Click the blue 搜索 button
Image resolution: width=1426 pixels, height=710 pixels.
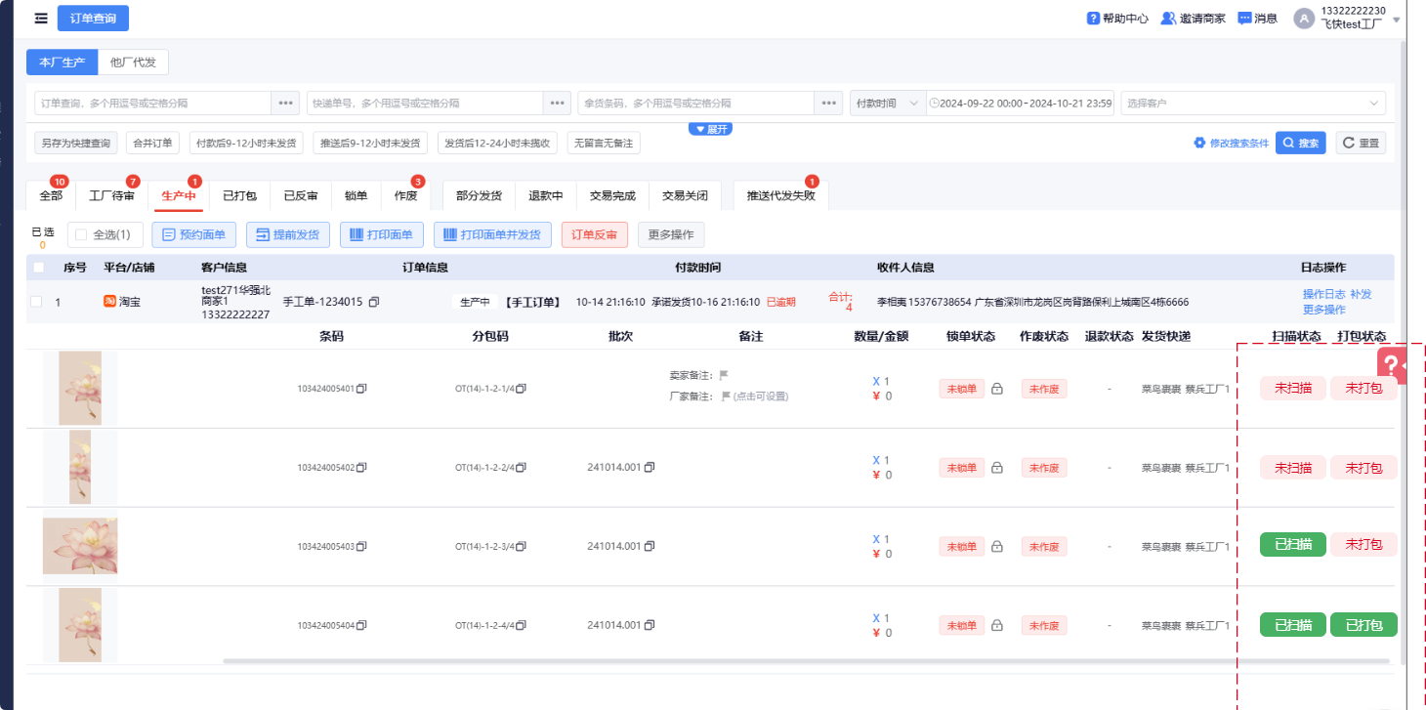click(x=1300, y=144)
